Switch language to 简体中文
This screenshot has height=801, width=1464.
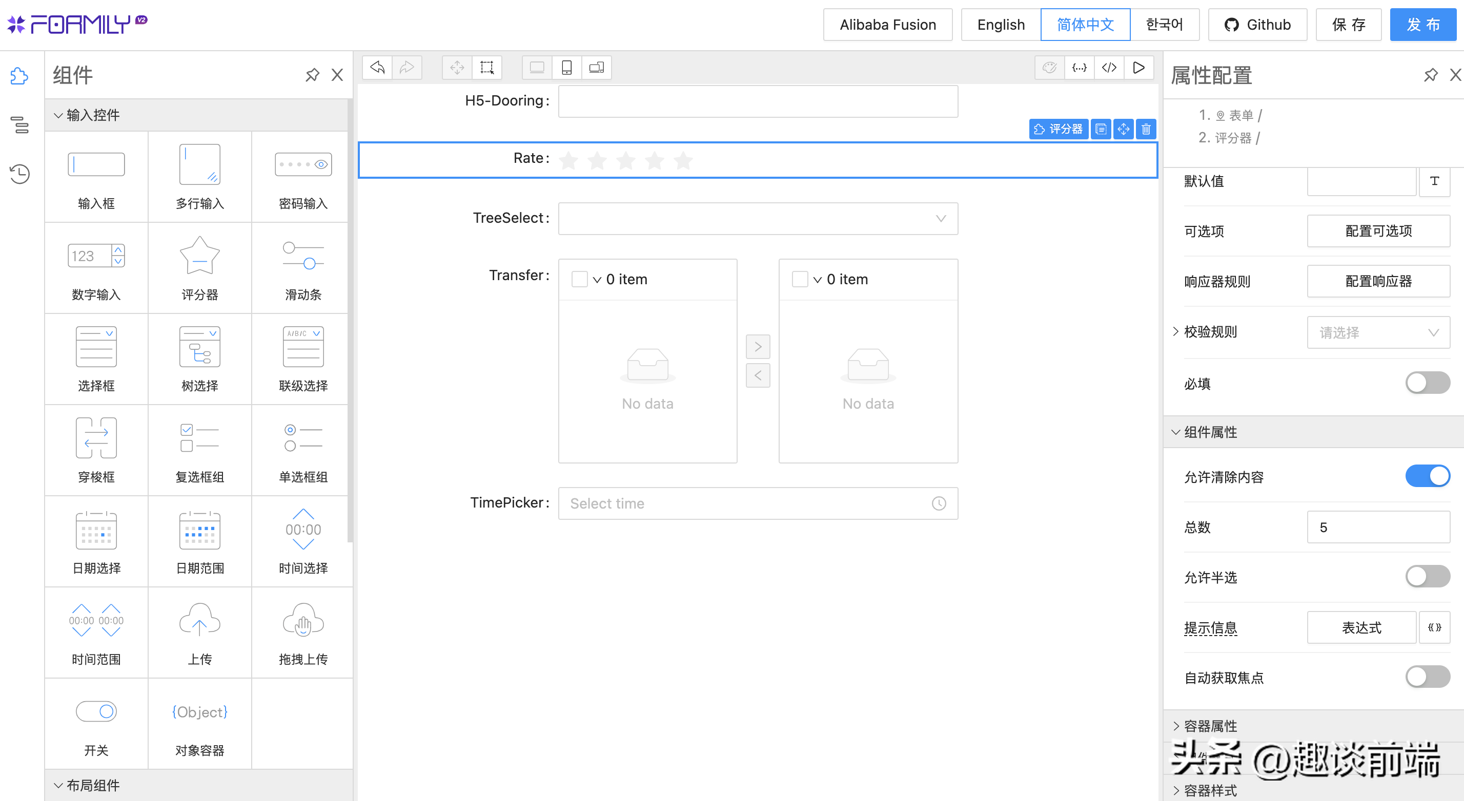coord(1085,25)
